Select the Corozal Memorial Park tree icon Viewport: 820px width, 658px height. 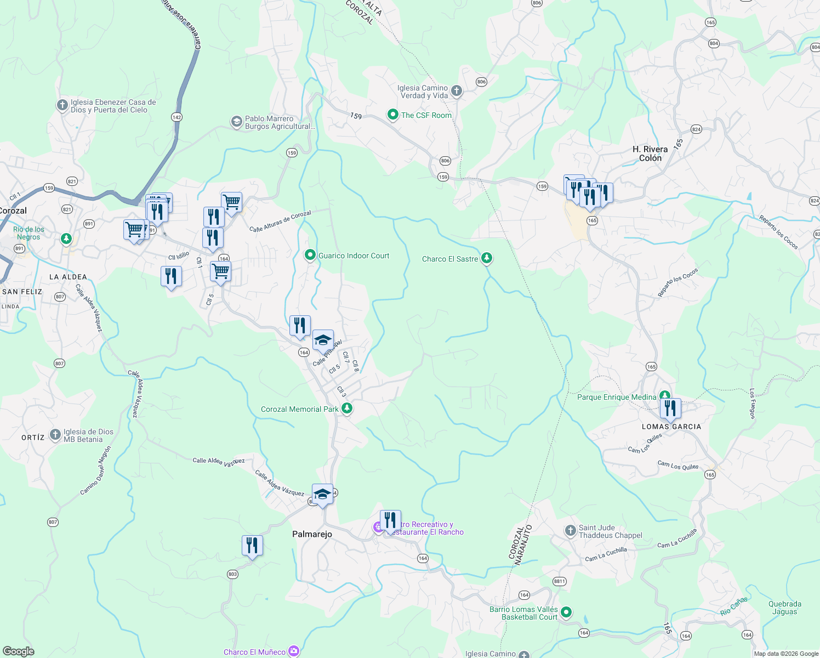(x=346, y=409)
